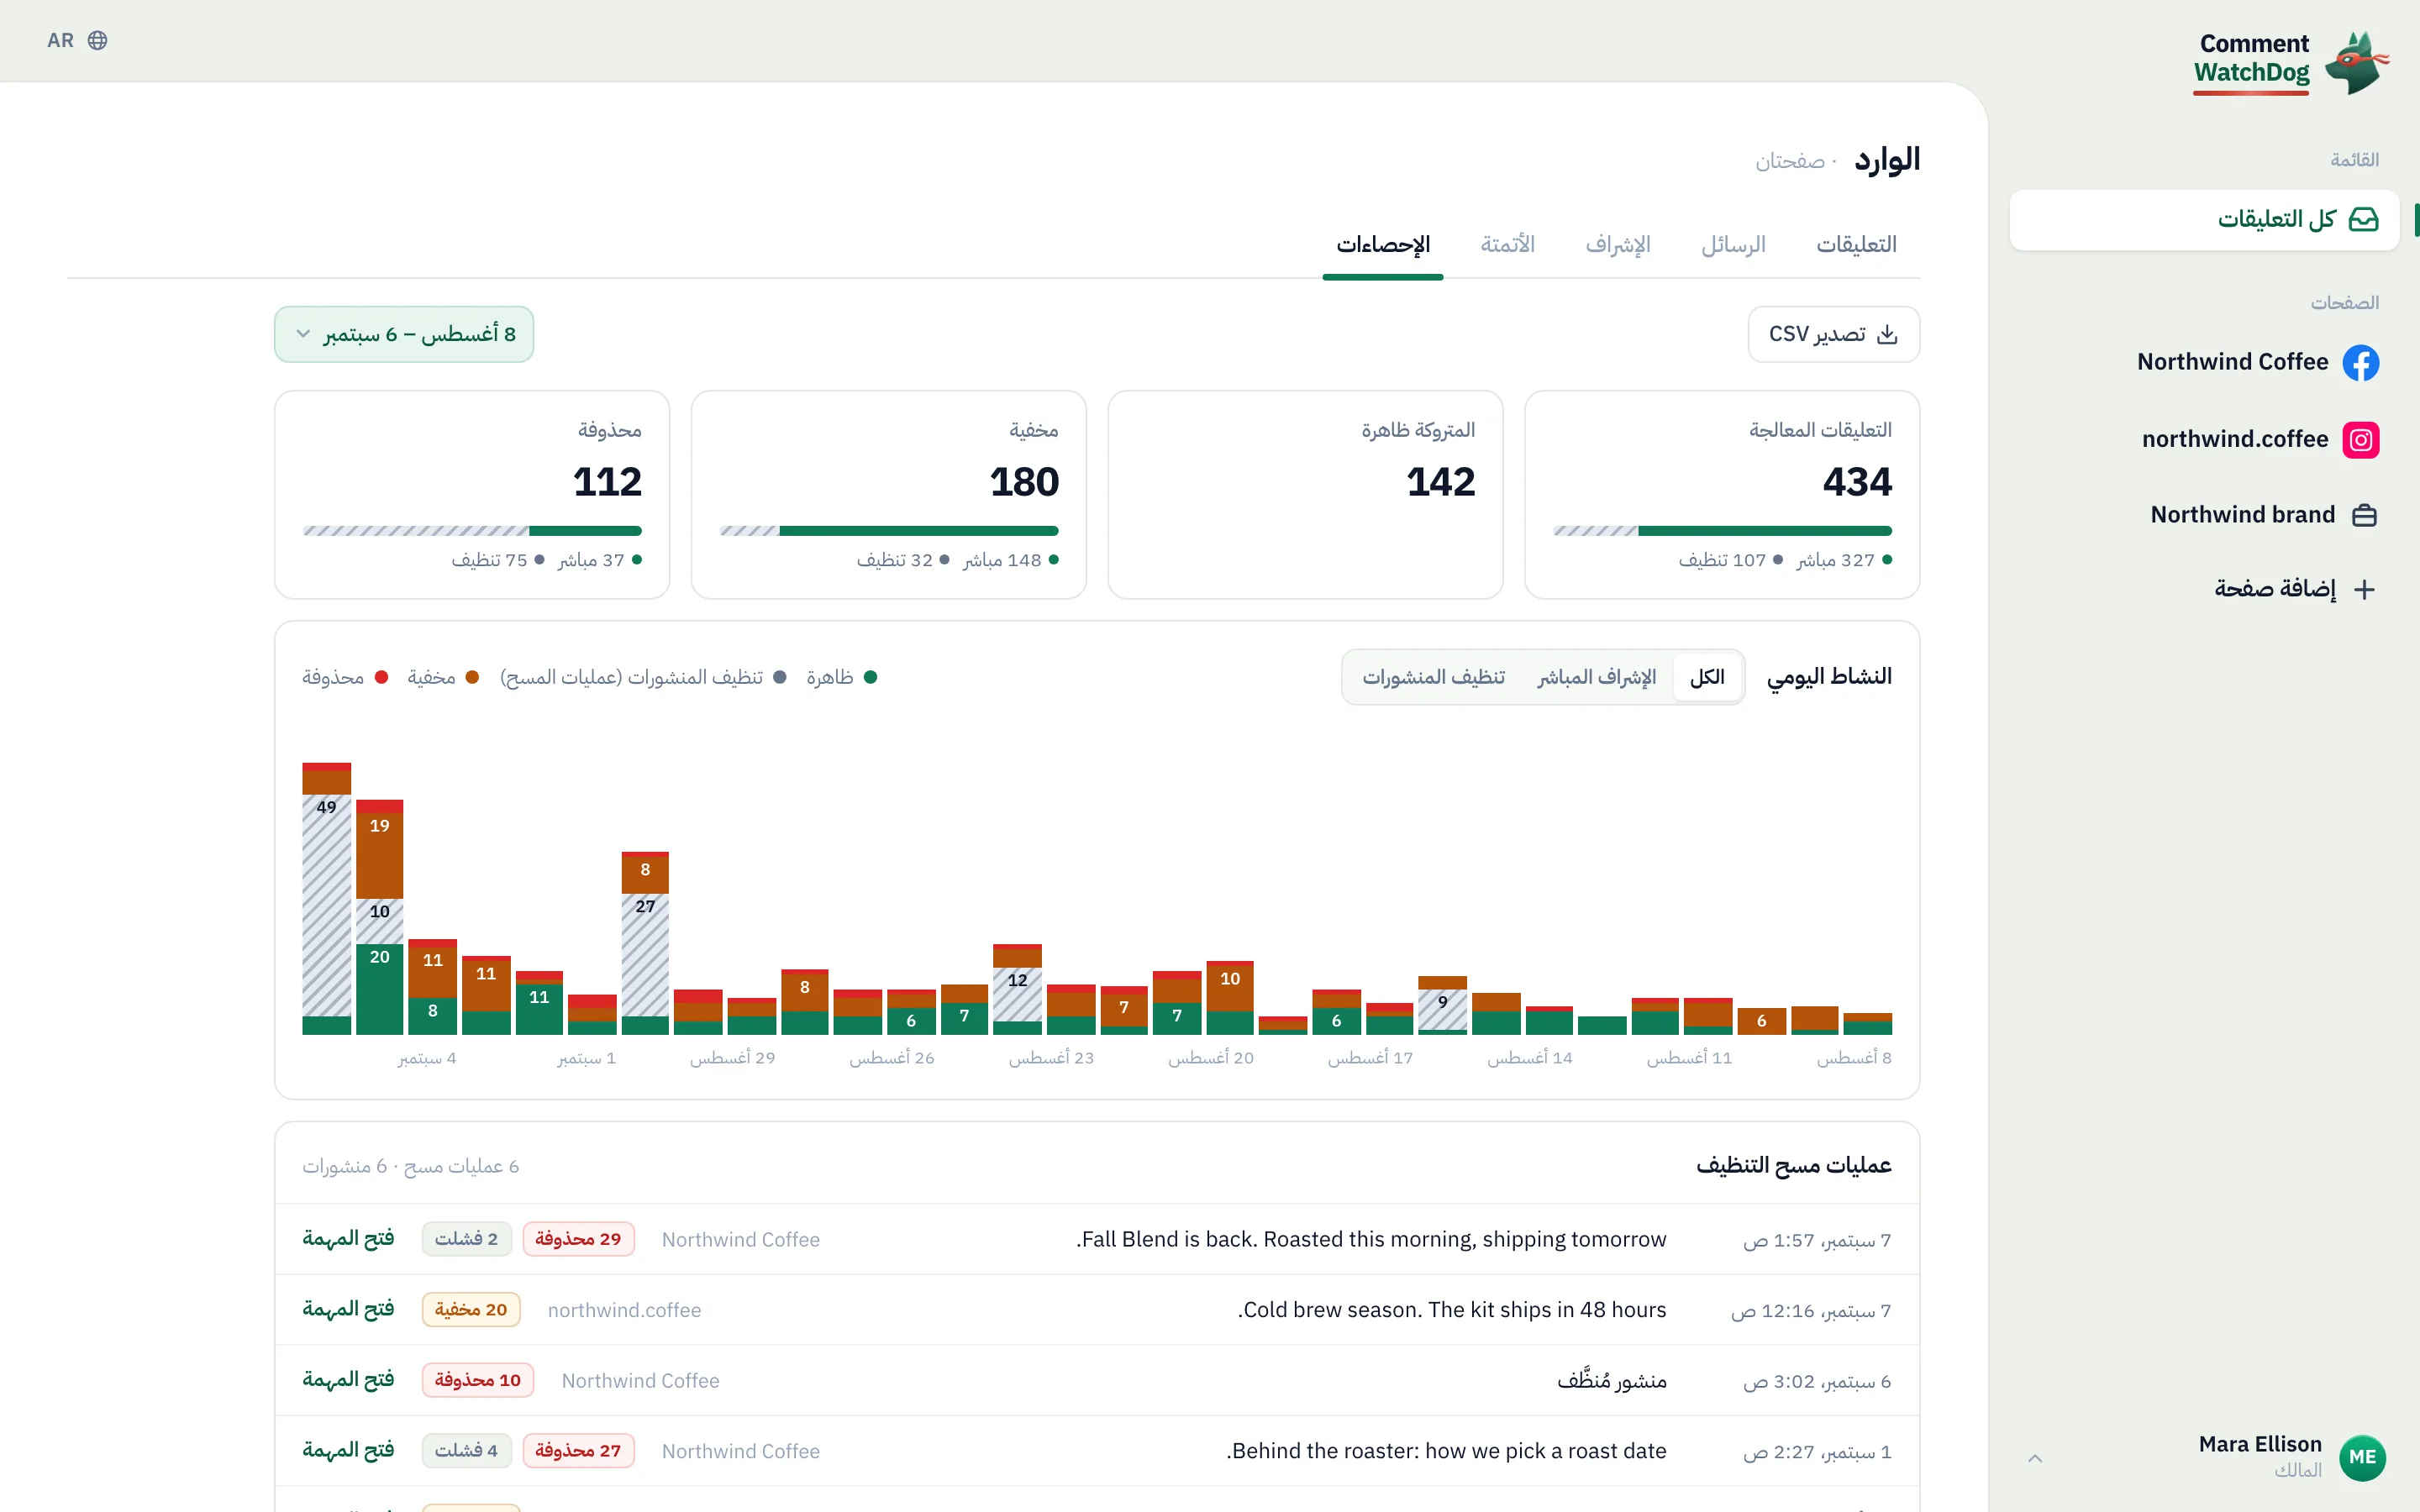2420x1512 pixels.
Task: Open task for Behind the roaster row
Action: click(348, 1451)
